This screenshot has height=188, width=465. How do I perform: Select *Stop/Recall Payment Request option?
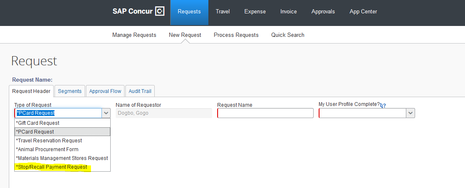click(x=62, y=167)
